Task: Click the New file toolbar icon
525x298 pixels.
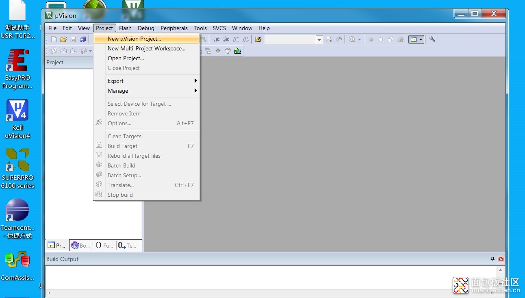Action: [x=54, y=39]
